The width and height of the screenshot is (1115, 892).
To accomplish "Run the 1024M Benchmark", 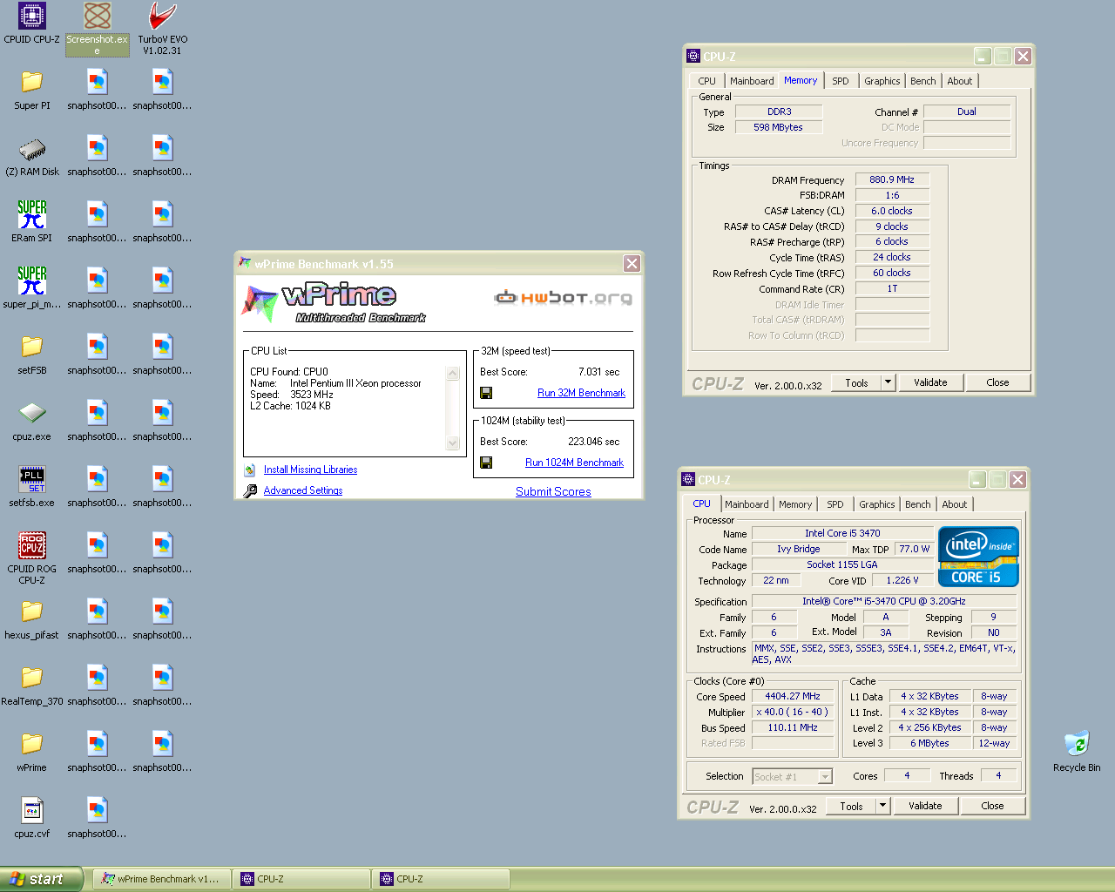I will click(574, 463).
